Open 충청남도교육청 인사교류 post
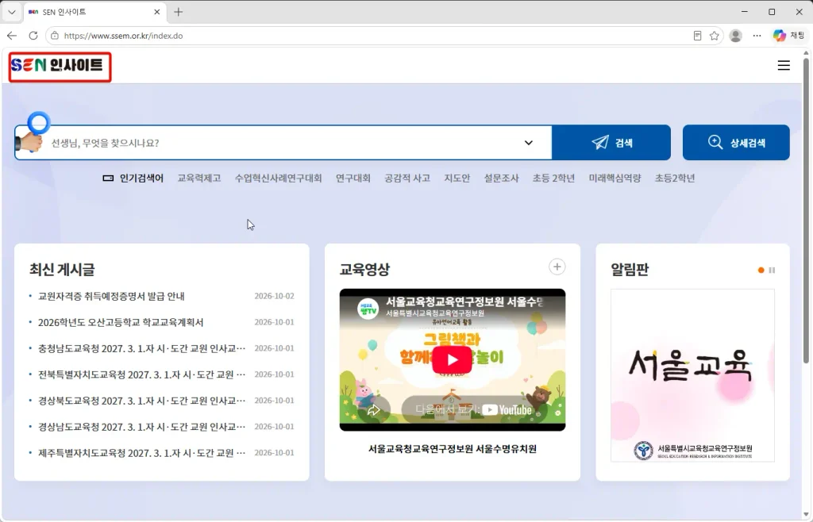 141,348
